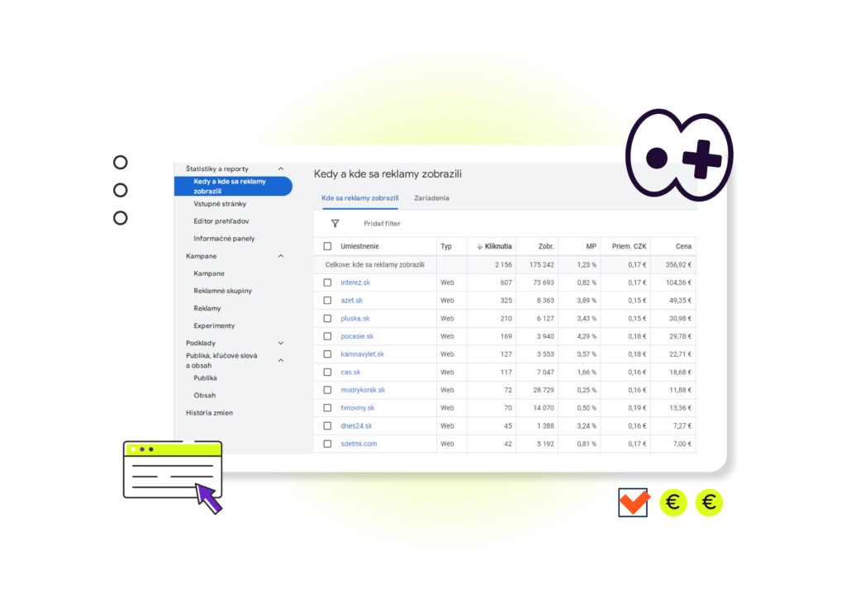This screenshot has height=598, width=846.
Task: Click the sort arrow beside Kliknutia
Action: 479,246
